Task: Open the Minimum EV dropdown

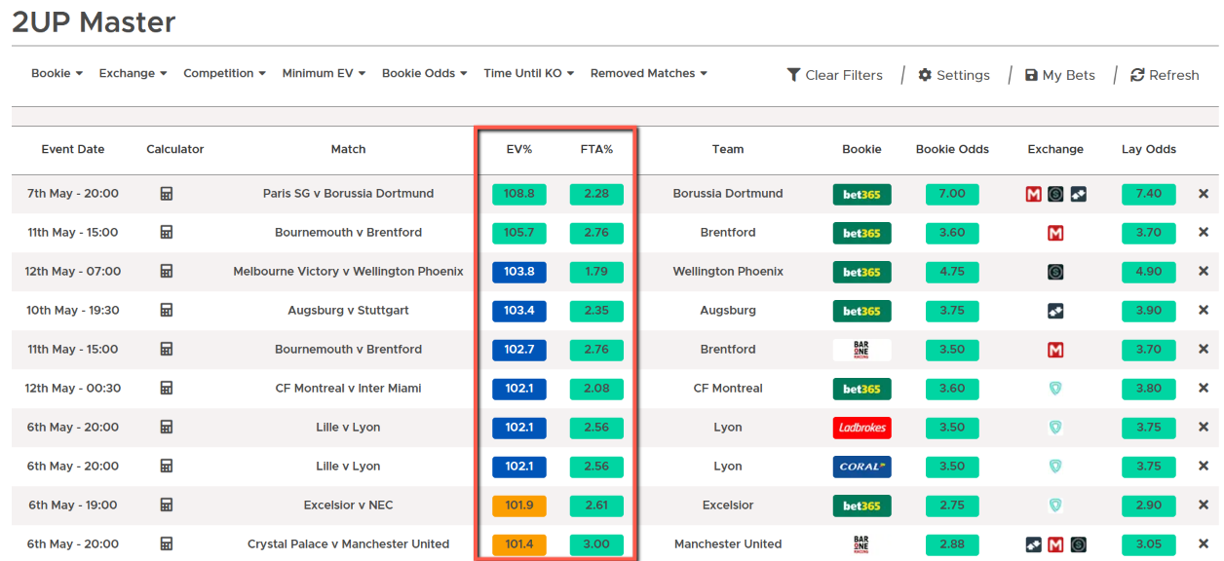Action: point(324,74)
